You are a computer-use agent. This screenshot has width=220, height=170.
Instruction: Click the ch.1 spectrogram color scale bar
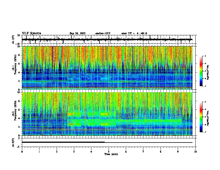coord(201,71)
